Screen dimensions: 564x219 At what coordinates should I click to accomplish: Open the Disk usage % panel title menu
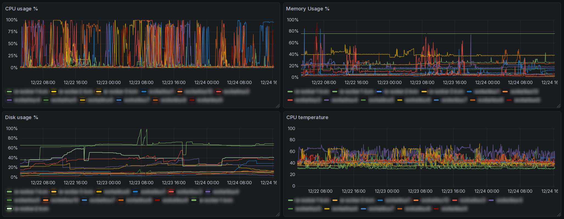21,117
